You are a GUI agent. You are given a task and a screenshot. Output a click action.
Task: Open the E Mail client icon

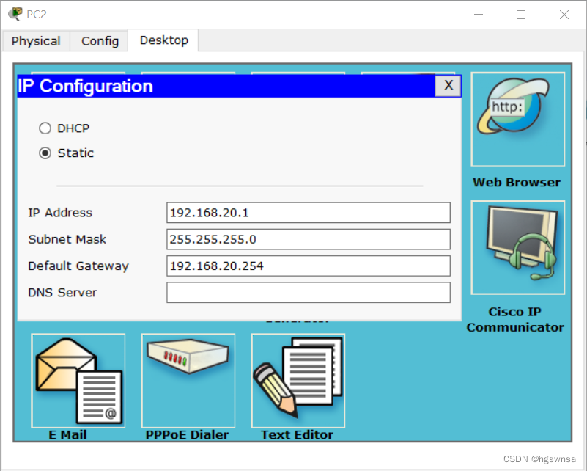click(x=78, y=381)
